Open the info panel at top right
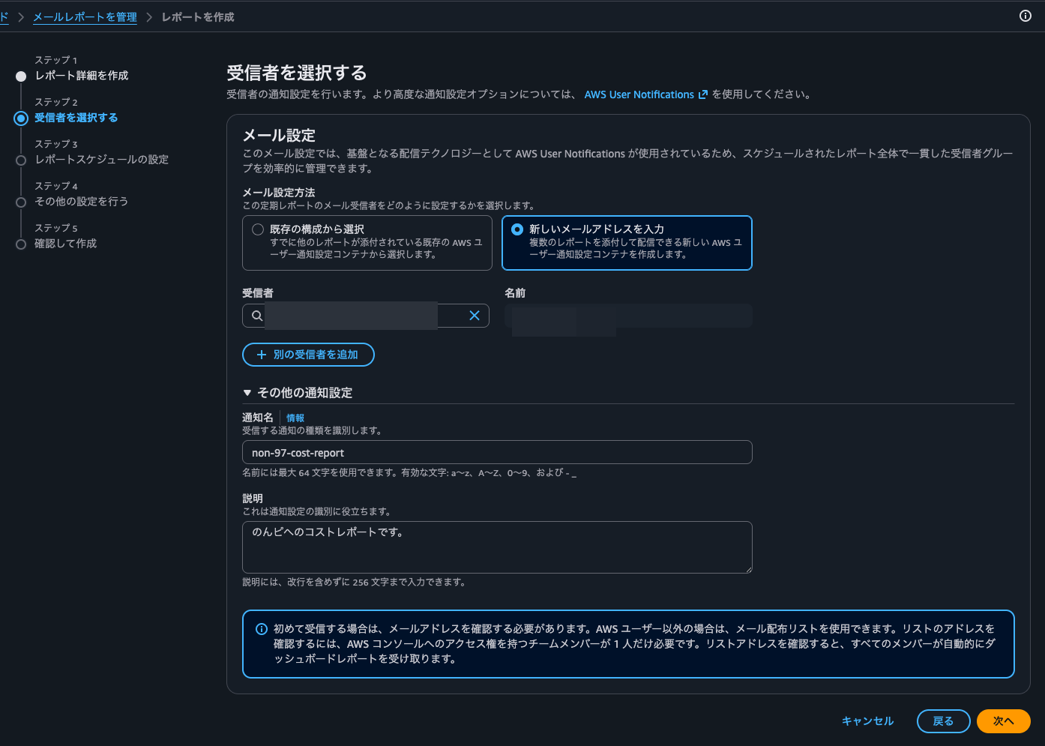Screen dimensions: 1045x746 click(x=1026, y=16)
